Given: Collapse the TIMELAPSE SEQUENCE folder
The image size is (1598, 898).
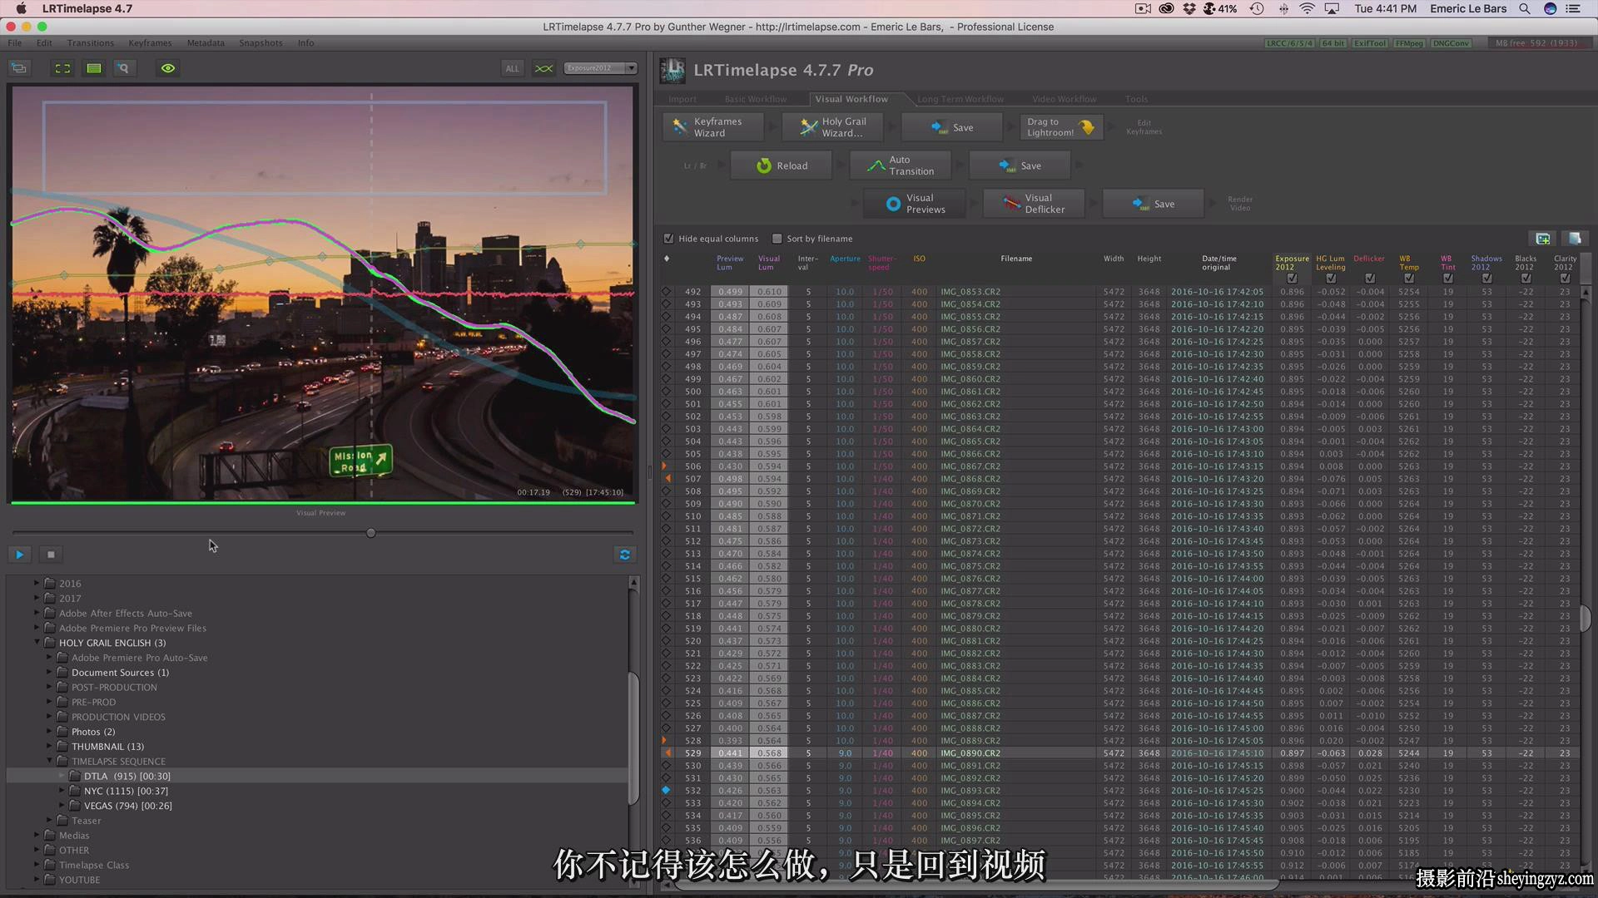Looking at the screenshot, I should 49,761.
